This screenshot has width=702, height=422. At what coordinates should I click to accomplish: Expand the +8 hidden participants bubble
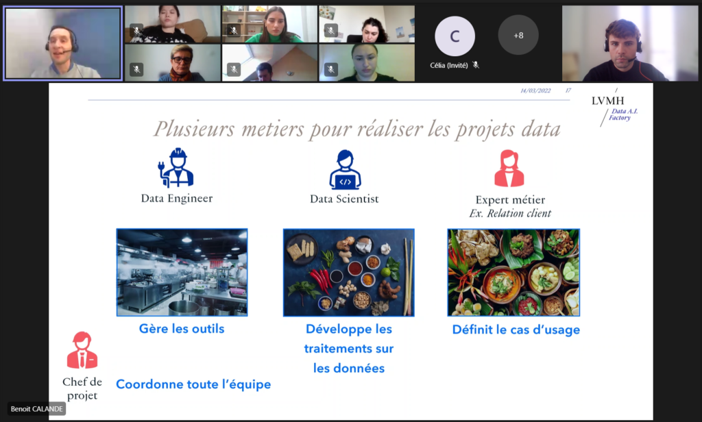(x=518, y=35)
